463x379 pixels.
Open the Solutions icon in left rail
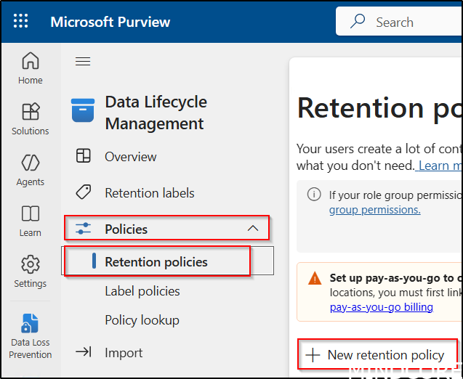(x=31, y=113)
